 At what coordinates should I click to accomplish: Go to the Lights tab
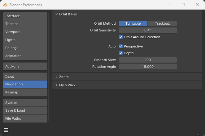(x=25, y=40)
